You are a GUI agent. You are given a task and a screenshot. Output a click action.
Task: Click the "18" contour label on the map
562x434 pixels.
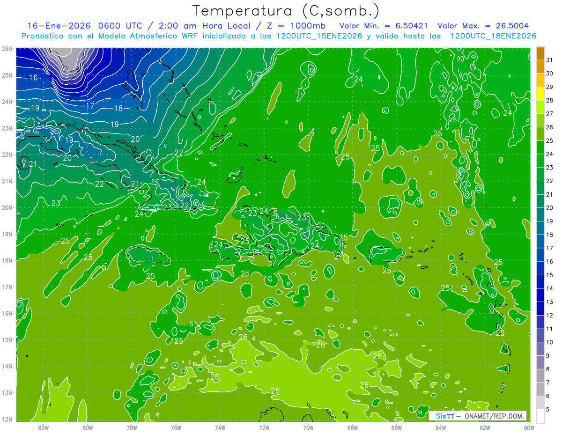118,109
